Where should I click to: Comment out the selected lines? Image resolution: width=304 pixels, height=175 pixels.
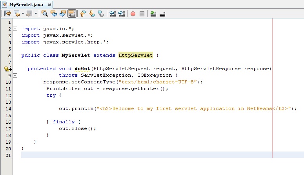tap(153, 14)
